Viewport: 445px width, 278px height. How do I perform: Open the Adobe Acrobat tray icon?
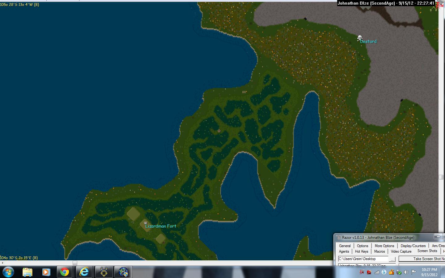pos(369,272)
